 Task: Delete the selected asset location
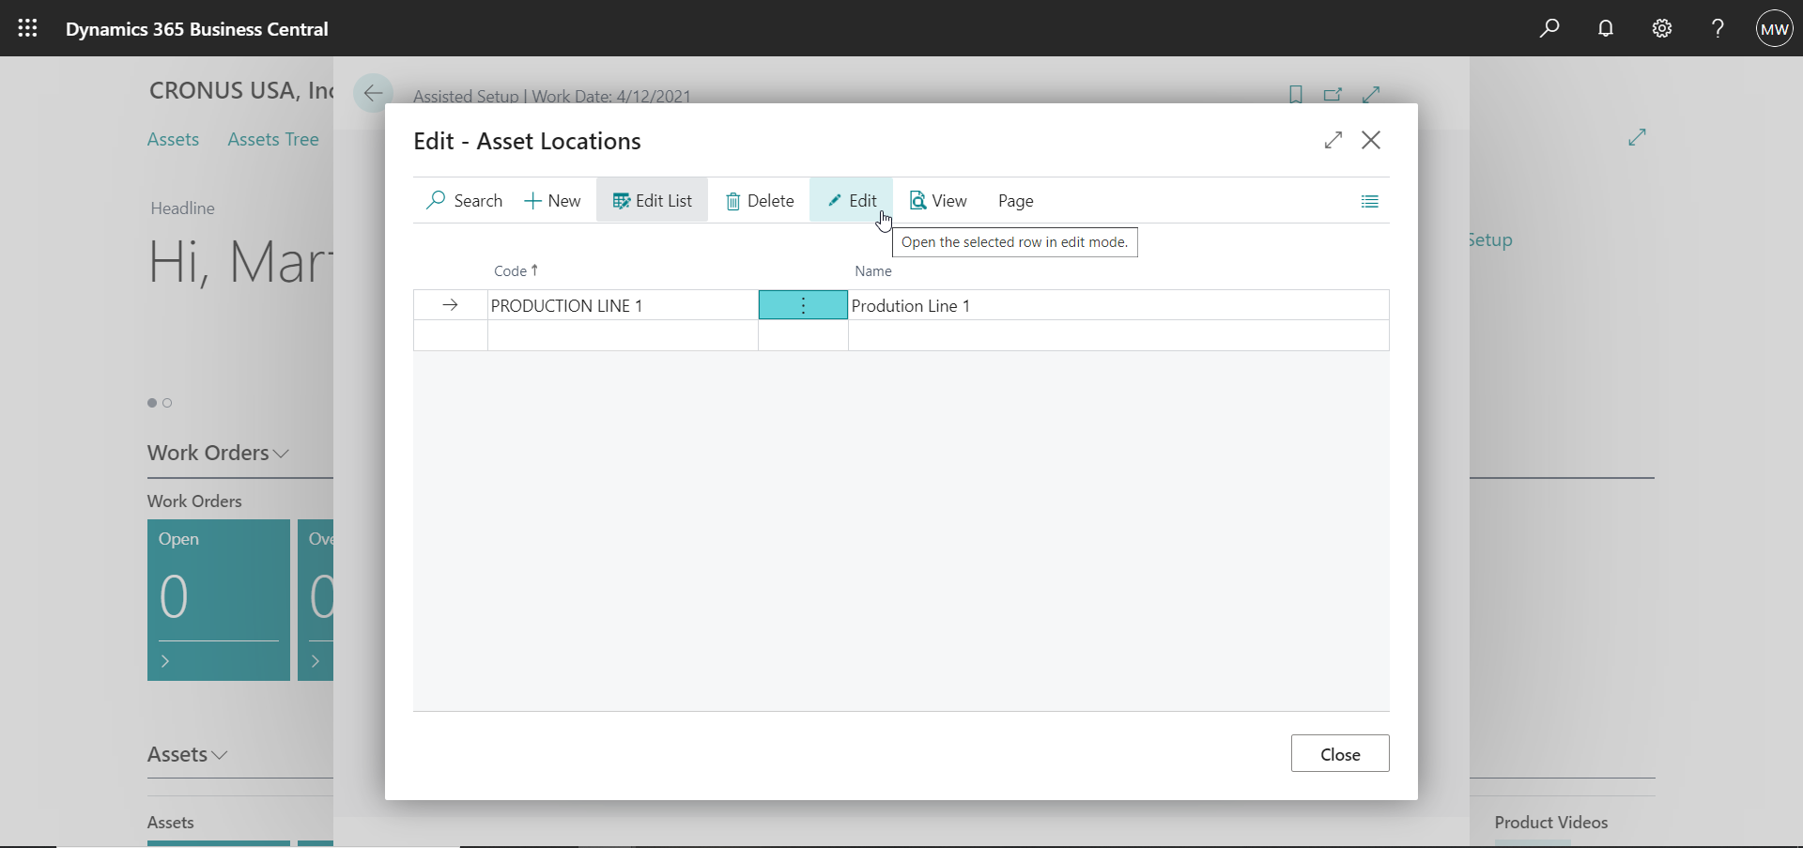[760, 200]
